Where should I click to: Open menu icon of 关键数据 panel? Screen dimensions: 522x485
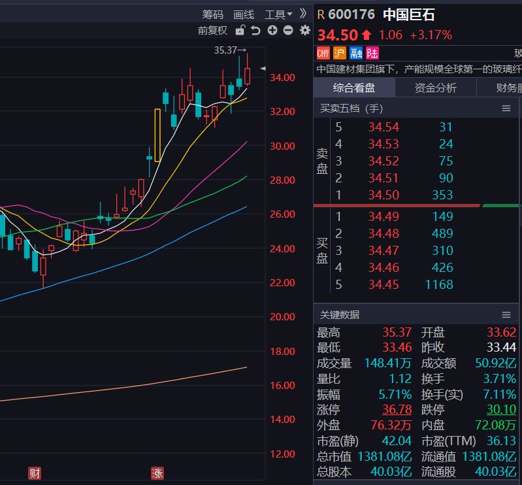tap(506, 315)
